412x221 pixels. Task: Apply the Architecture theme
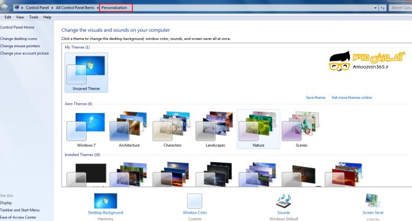click(x=129, y=130)
